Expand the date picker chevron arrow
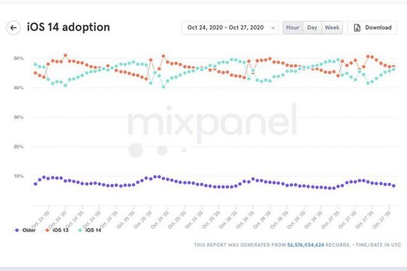407x271 pixels. click(273, 28)
